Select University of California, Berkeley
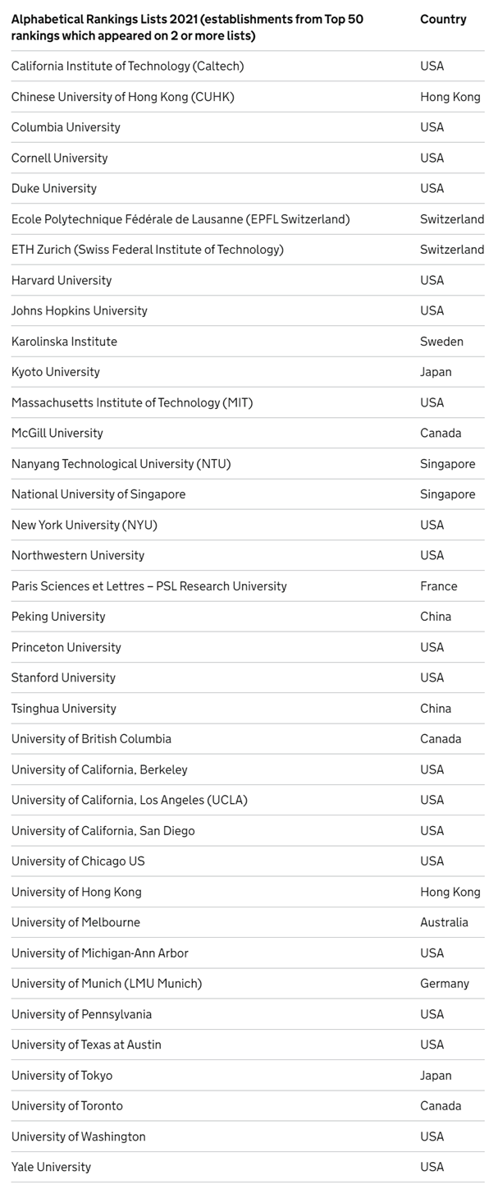 pyautogui.click(x=99, y=769)
